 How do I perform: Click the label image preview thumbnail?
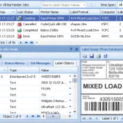102,87
